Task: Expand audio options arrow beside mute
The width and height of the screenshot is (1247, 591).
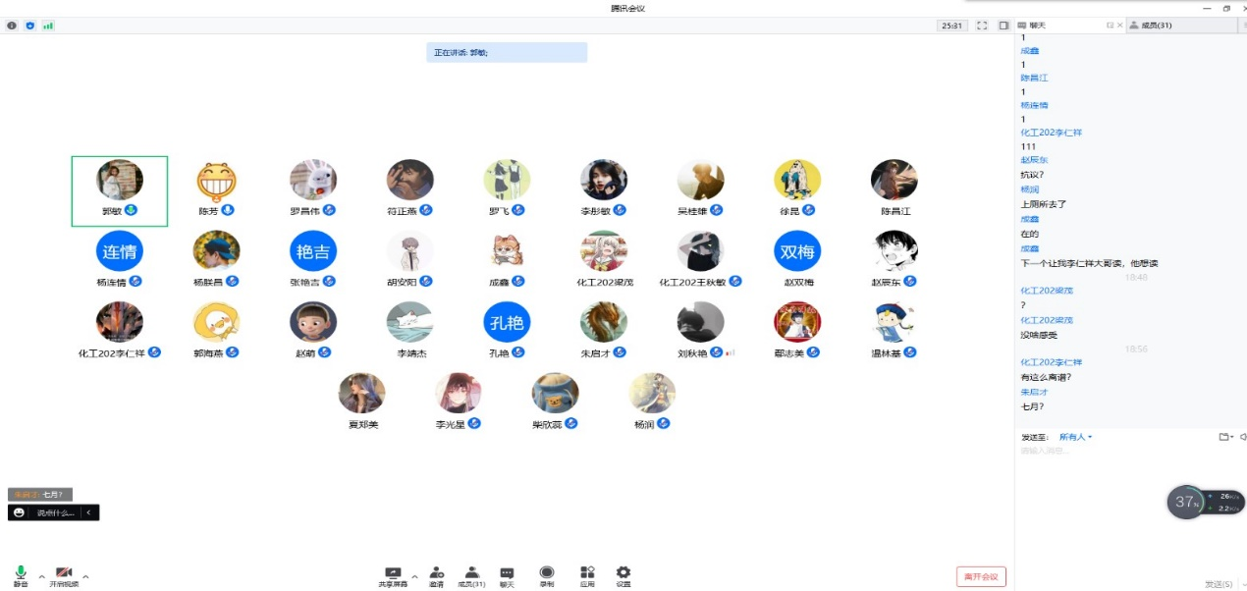Action: click(x=41, y=576)
